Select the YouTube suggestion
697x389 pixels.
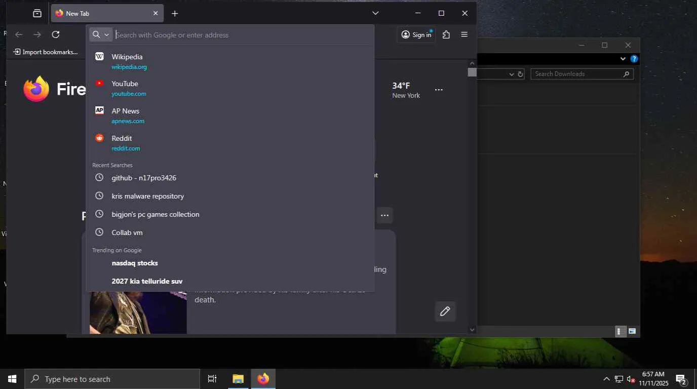tap(230, 88)
